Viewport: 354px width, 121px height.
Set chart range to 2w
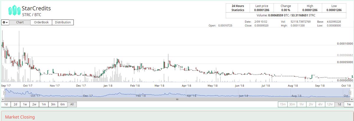(34, 104)
